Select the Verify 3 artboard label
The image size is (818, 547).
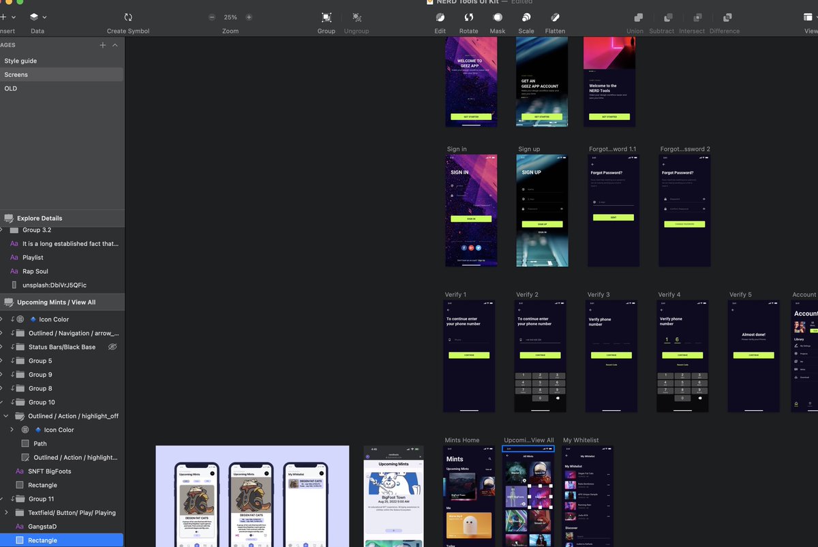pos(599,295)
